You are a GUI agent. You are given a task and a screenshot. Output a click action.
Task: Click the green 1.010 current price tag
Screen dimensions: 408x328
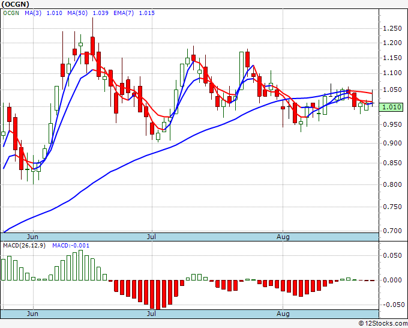[x=391, y=107]
